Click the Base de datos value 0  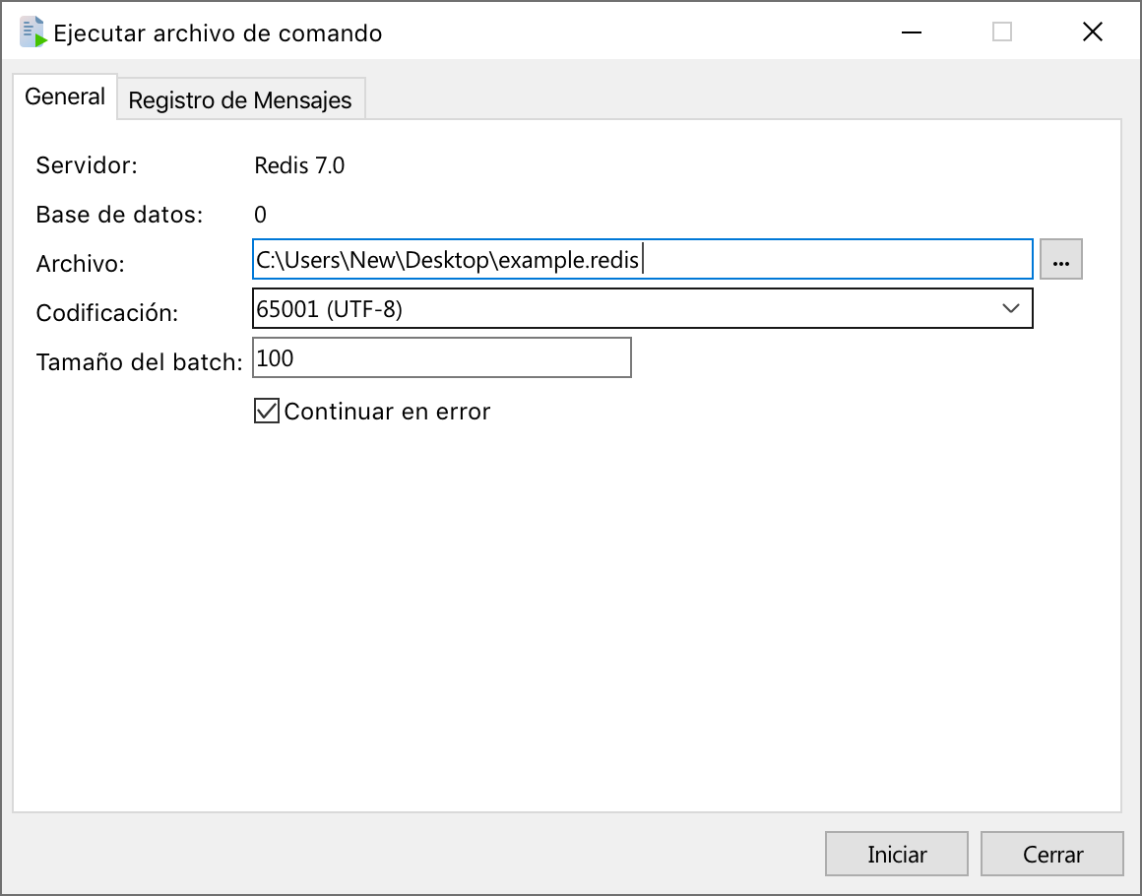261,215
